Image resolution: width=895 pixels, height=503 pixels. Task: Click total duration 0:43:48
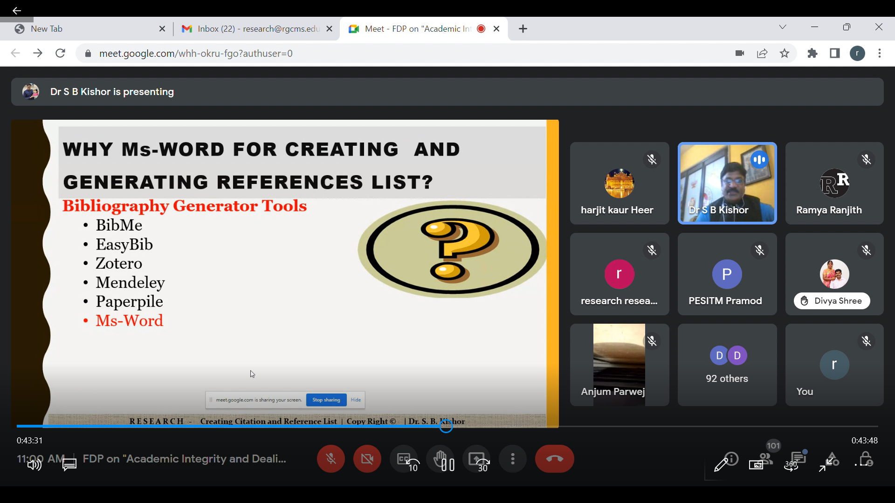click(x=865, y=441)
